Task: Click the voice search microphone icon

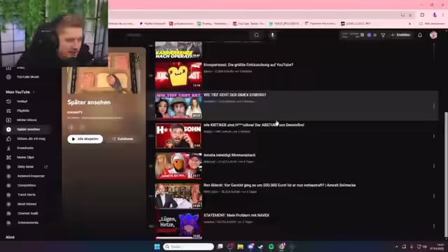Action: point(272,35)
